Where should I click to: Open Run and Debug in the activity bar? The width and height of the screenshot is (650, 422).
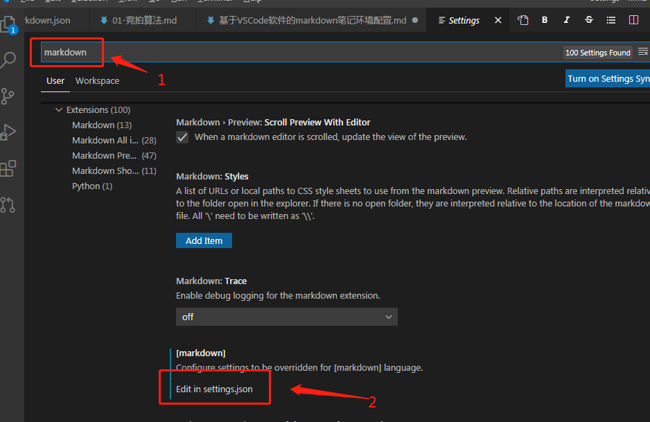[9, 132]
